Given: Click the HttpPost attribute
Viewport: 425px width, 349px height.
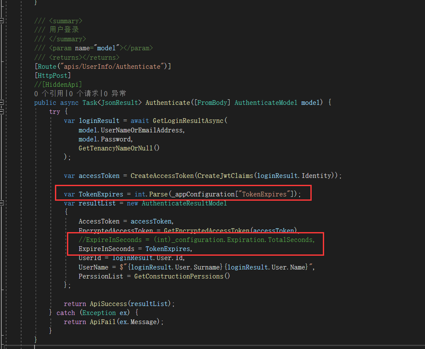Looking at the screenshot, I should [x=52, y=76].
